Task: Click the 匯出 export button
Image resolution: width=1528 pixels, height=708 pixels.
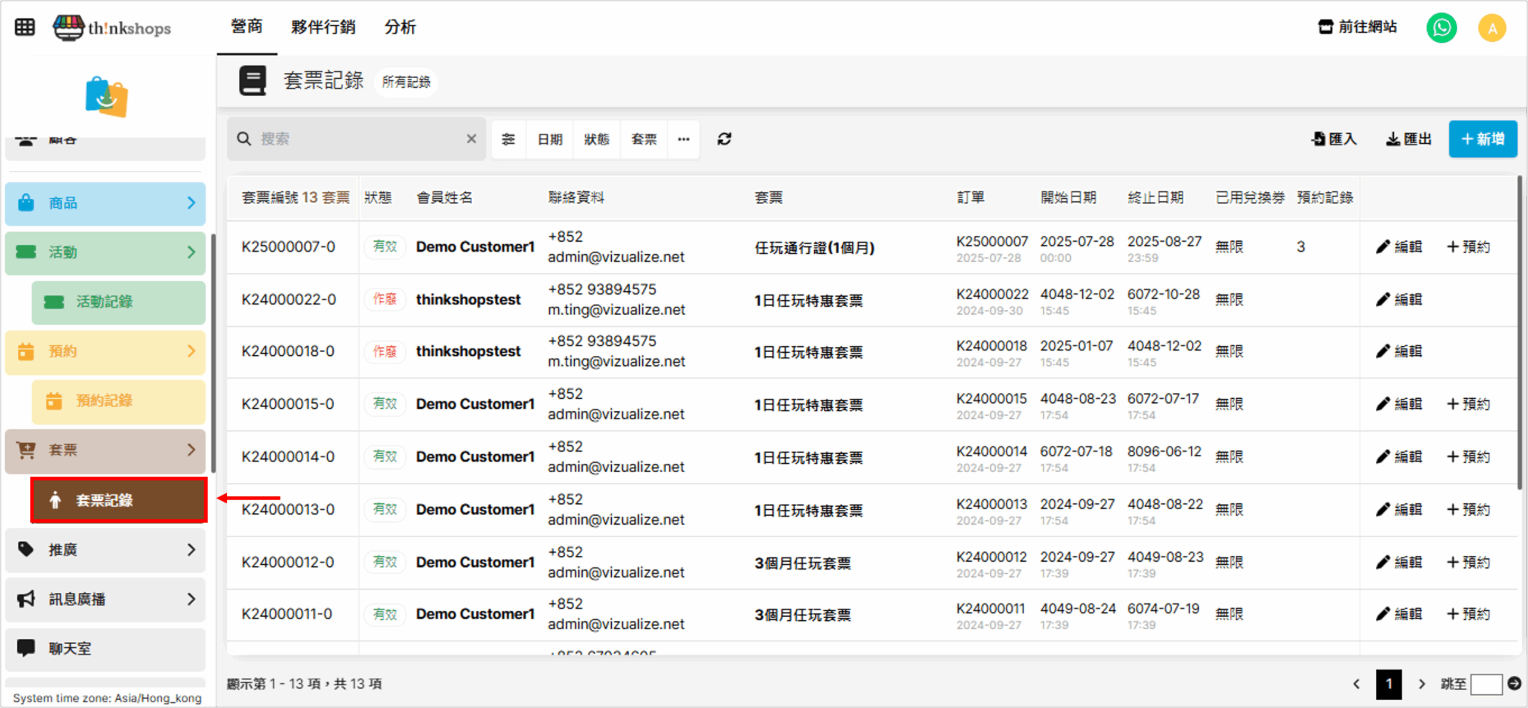Action: coord(1409,139)
